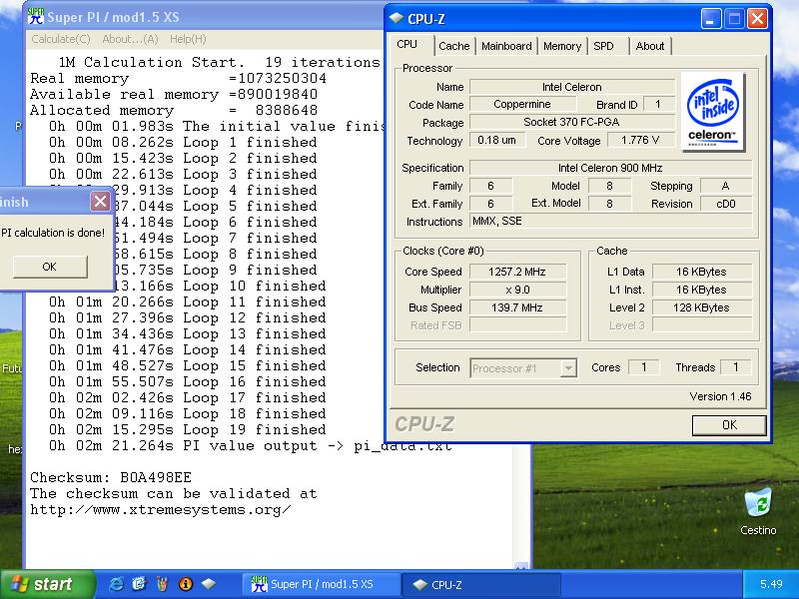Click the Core Speed value 1257.2 MHz
Screen dimensions: 799x599
(517, 272)
